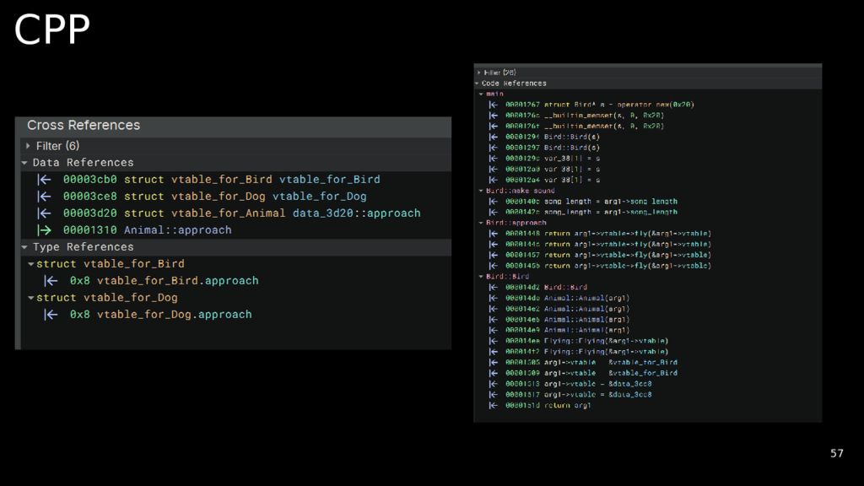Screen dimensions: 864x486
Task: Collapse the Bird::approach reference group
Action: pyautogui.click(x=481, y=223)
